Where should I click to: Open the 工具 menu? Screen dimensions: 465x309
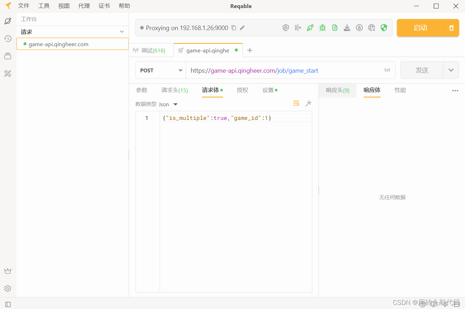[44, 6]
